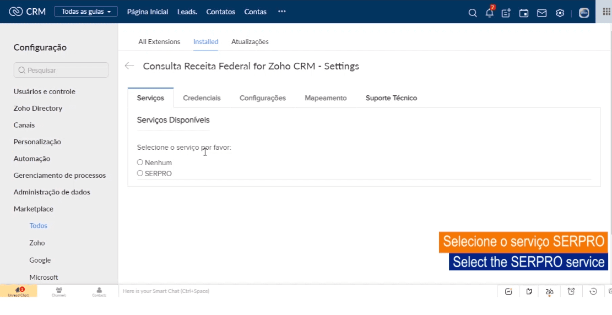Select the Nenhum radio option
Viewport: 612px width, 315px height.
click(140, 162)
